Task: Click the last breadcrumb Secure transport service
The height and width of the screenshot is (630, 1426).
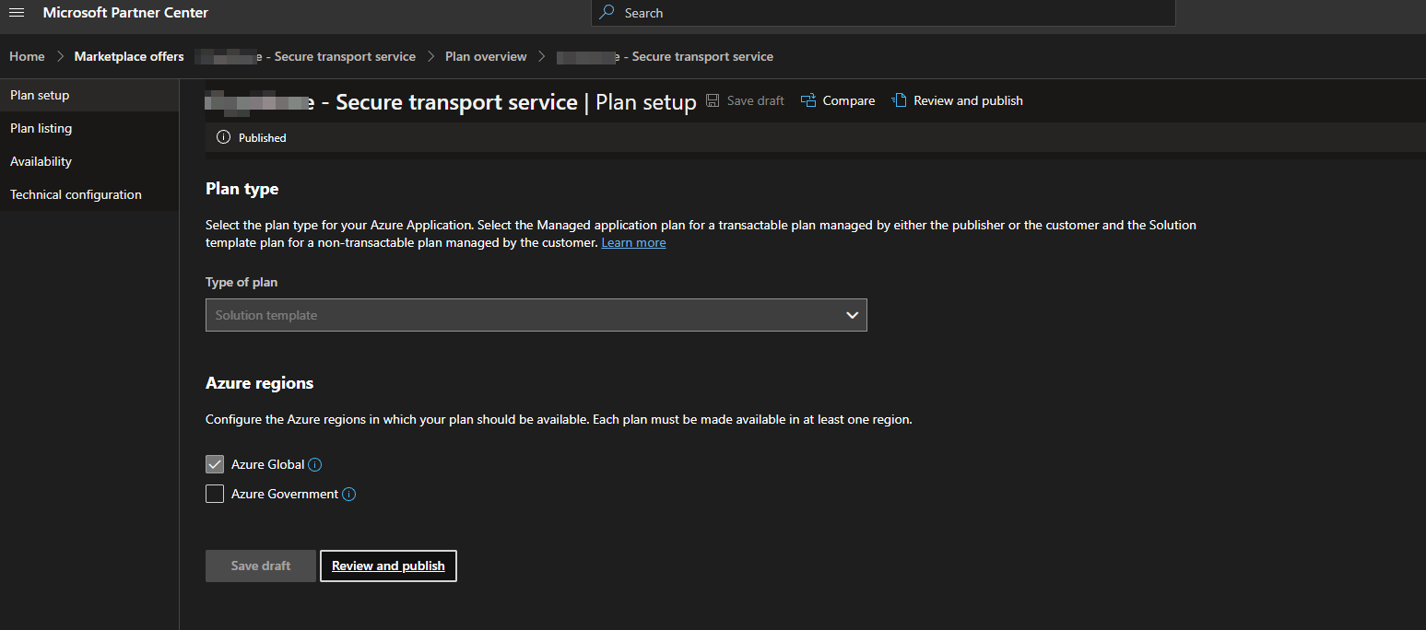Action: click(665, 56)
